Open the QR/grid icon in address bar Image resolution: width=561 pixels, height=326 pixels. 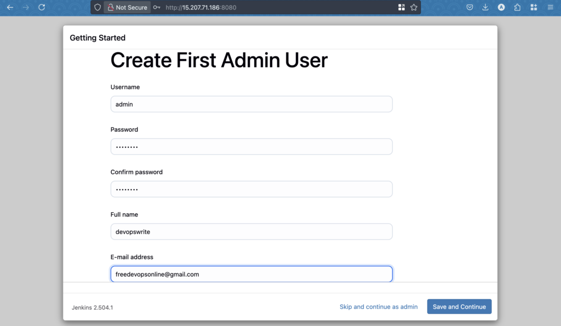click(402, 7)
